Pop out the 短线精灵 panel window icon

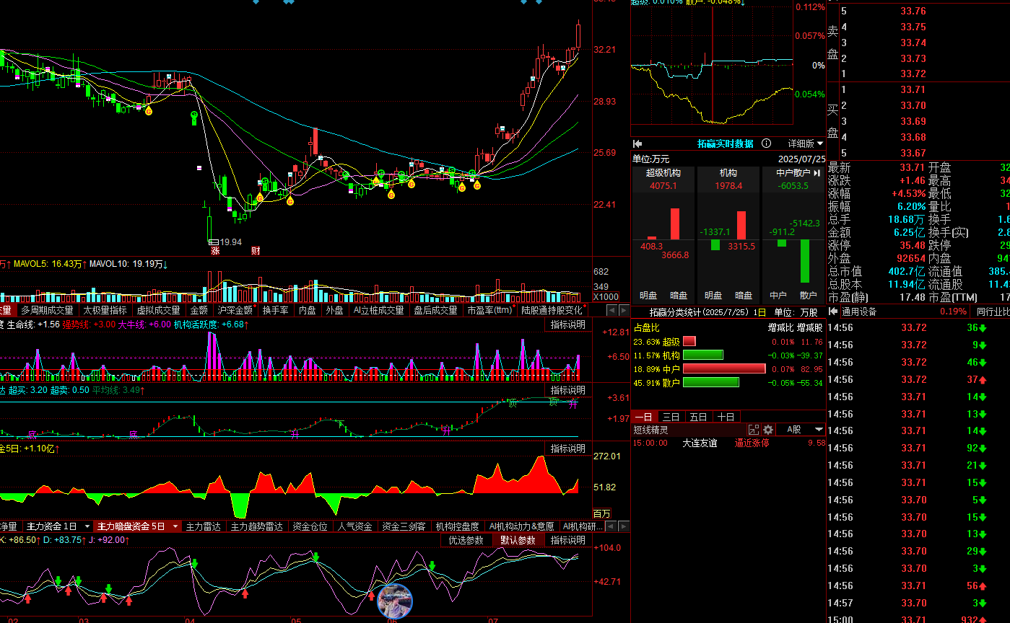coord(754,429)
